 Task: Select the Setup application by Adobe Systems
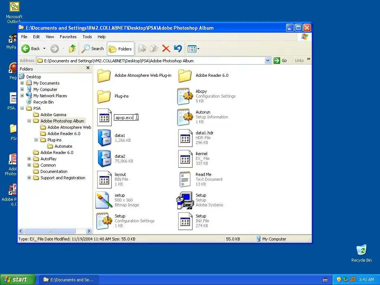click(185, 200)
